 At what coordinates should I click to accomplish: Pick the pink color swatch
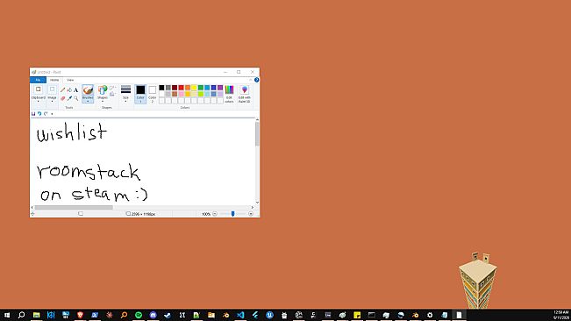181,94
